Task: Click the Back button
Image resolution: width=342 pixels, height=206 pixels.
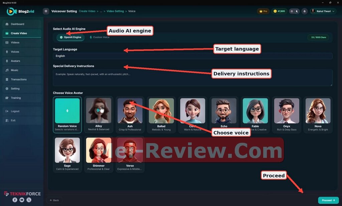Action: (54, 200)
